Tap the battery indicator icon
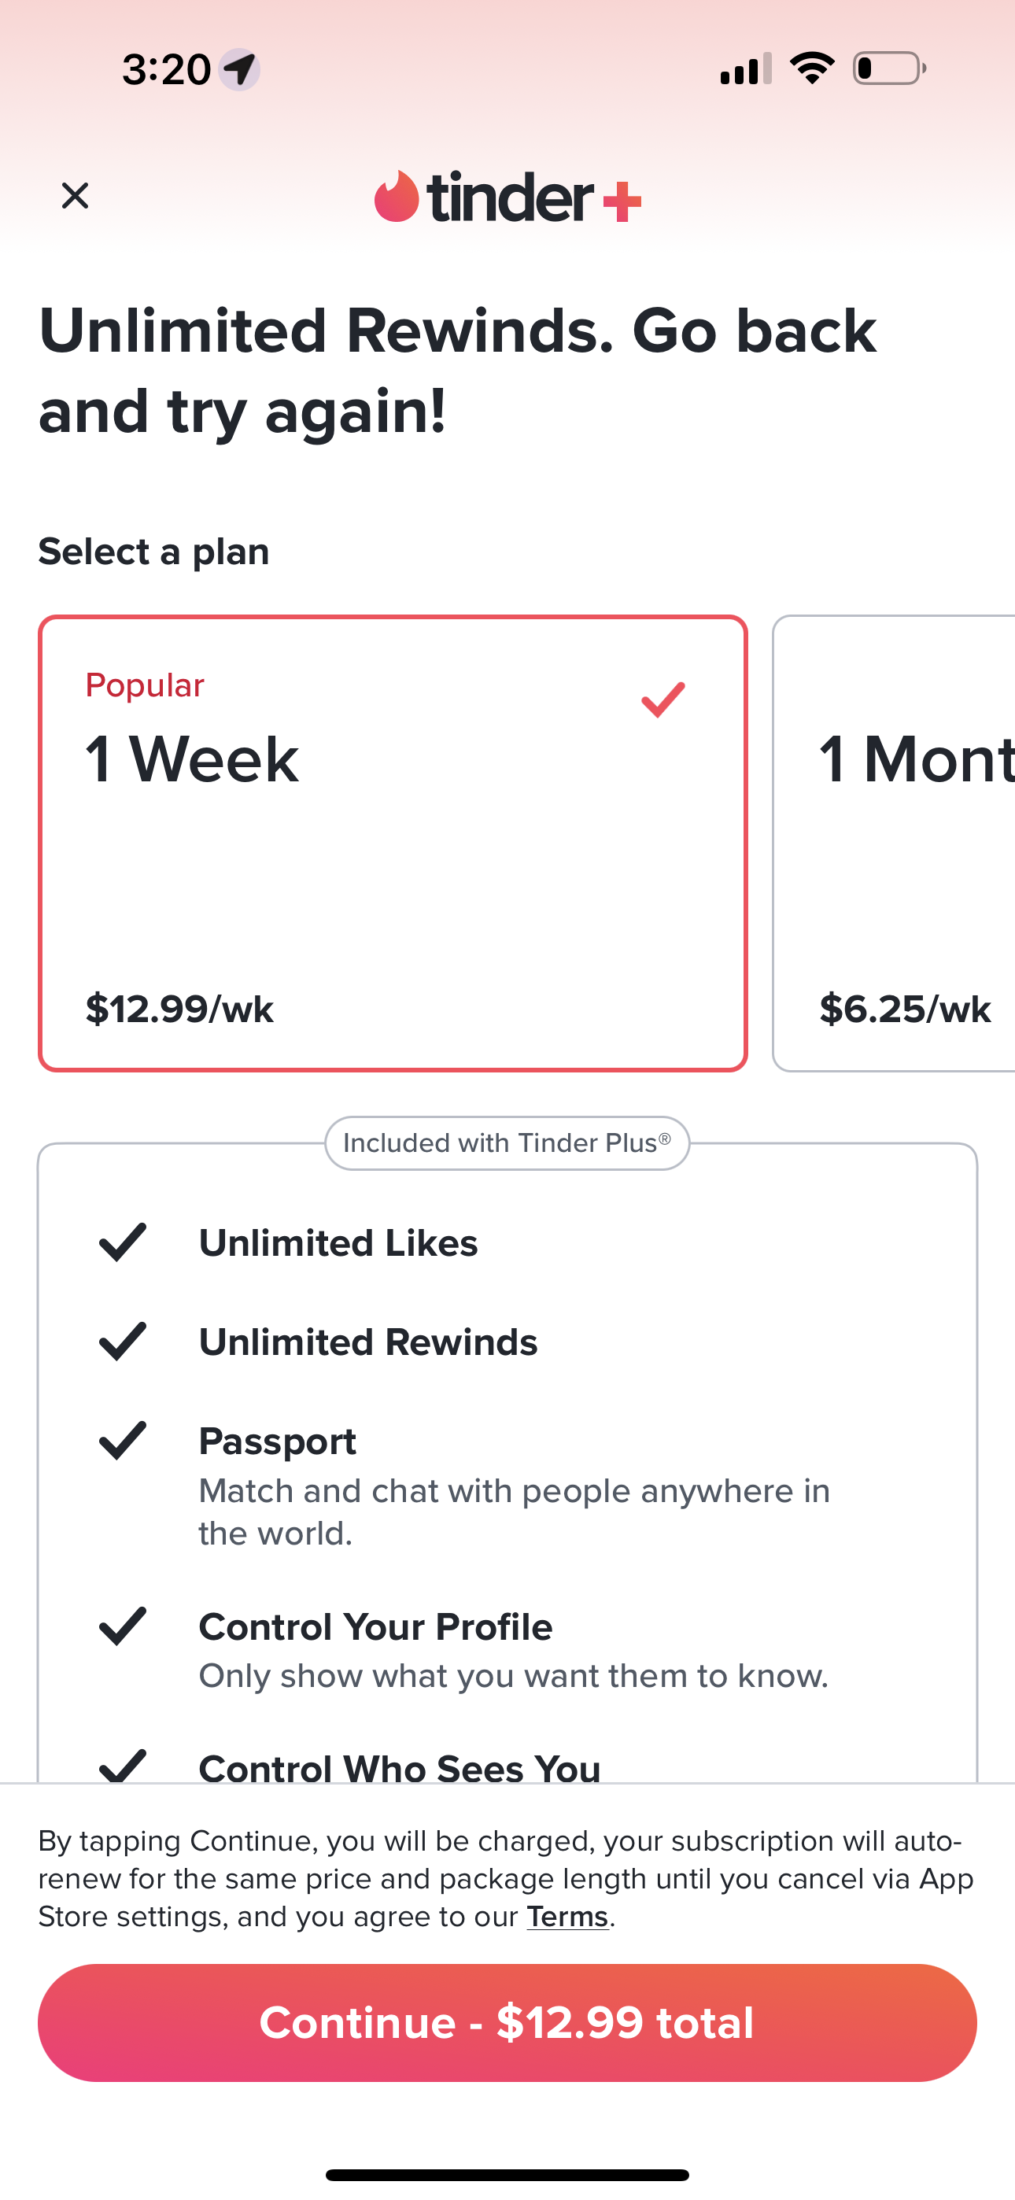 pos(888,68)
